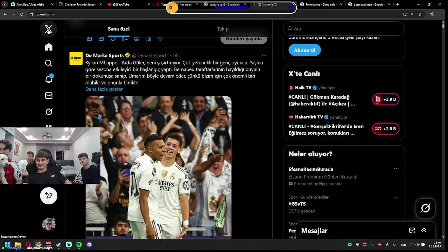The height and width of the screenshot is (252, 448).
Task: Open File Explorer from the taskbar
Action: (17, 245)
